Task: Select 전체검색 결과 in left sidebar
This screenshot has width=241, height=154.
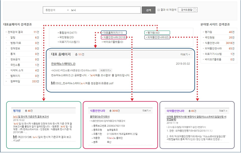Action: coord(22,32)
